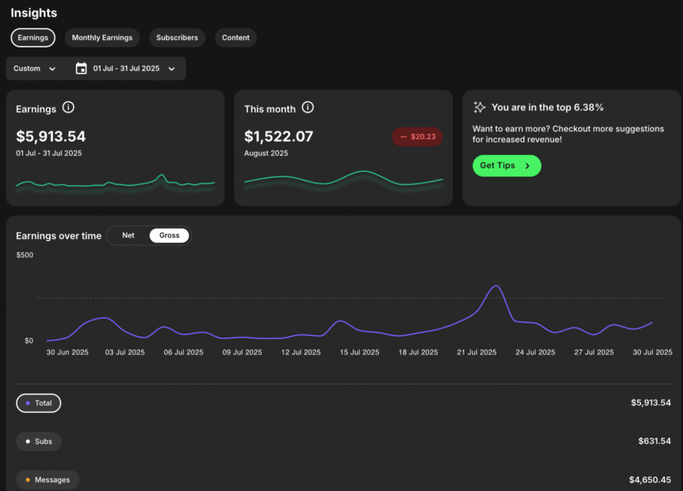Click the chevron next to the date range

tap(171, 69)
